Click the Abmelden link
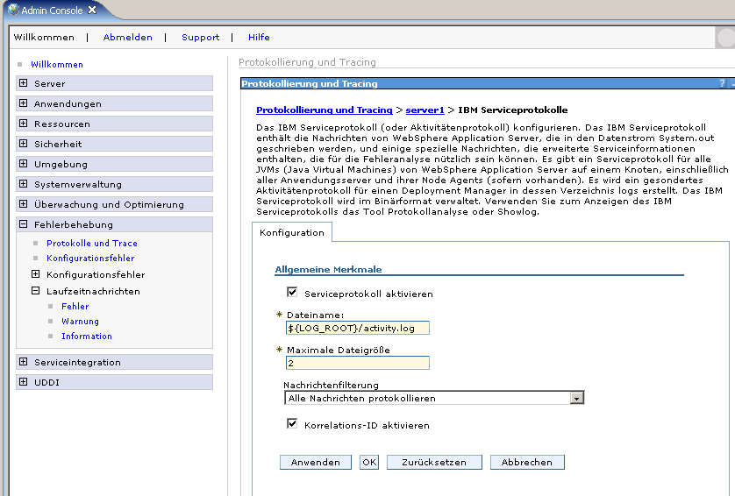Screen dimensions: 735x496 [127, 38]
